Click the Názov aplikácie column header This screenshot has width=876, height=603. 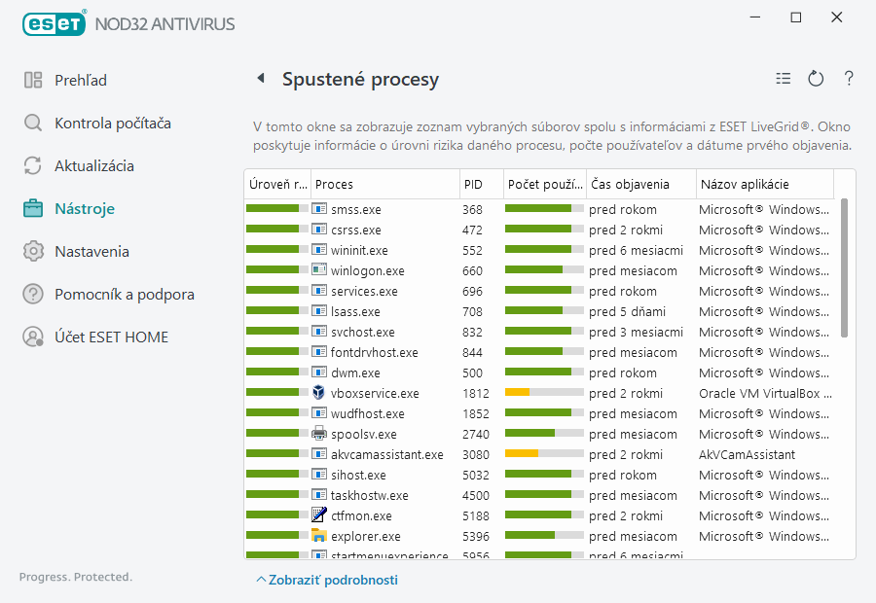[764, 184]
